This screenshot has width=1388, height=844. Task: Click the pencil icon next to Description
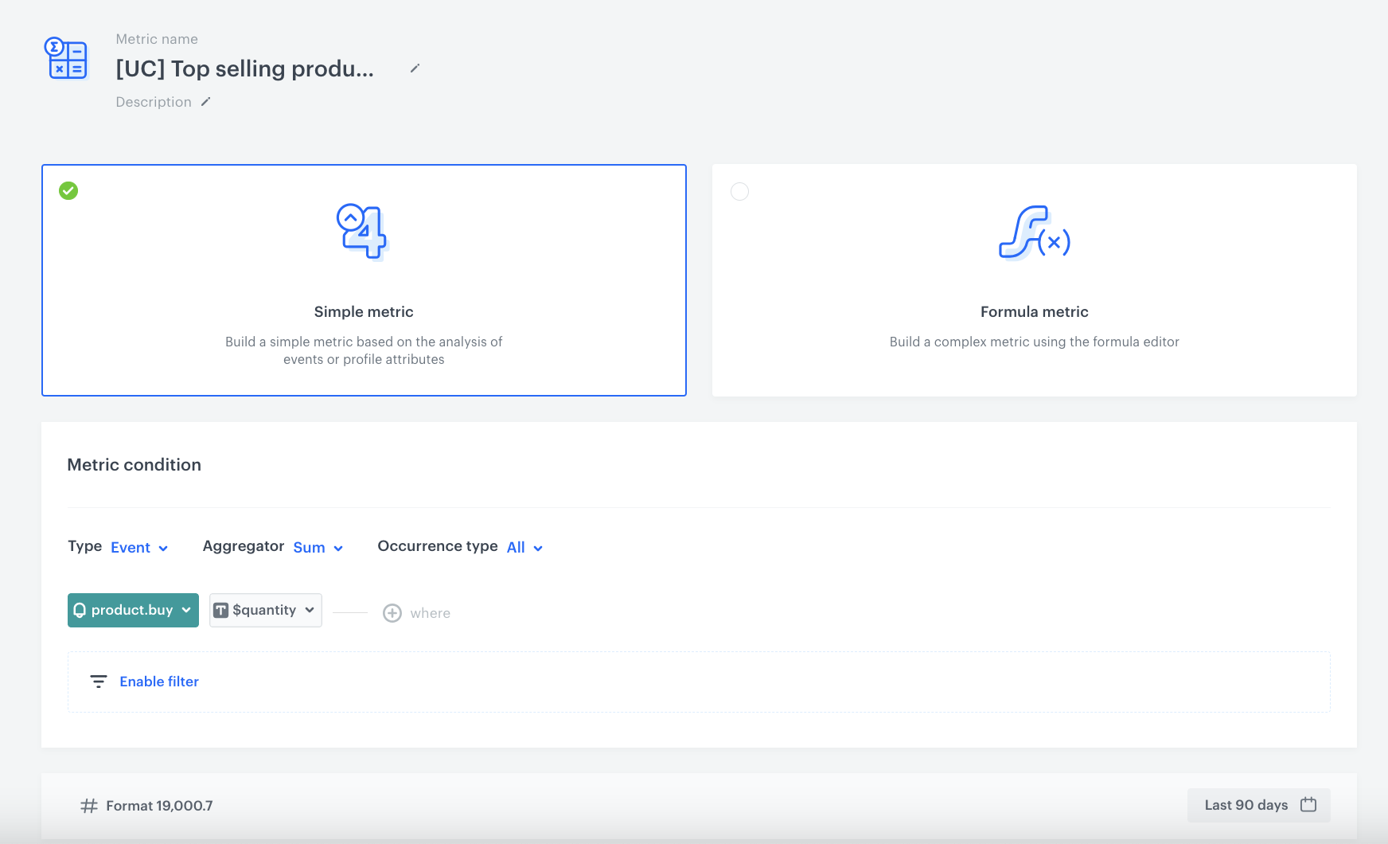[x=205, y=102]
